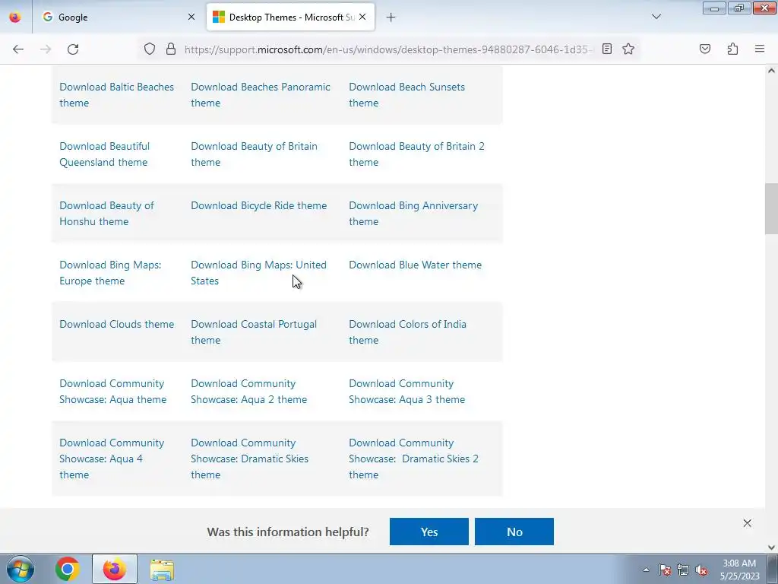Go back to the previous page
The image size is (778, 584).
point(18,49)
